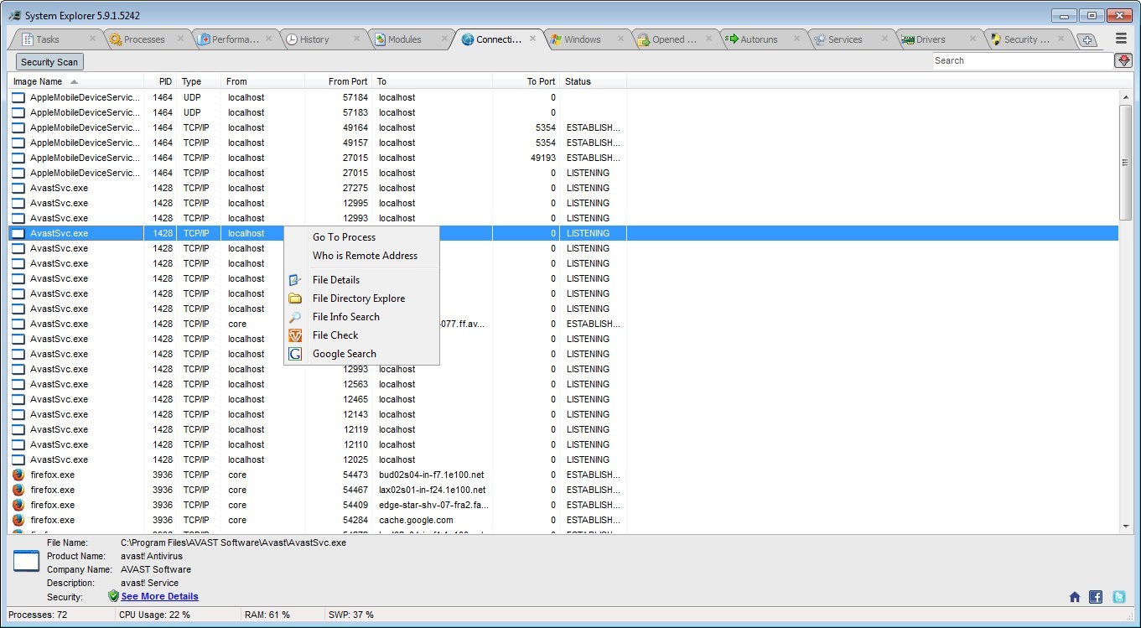Sort by the Type column header
This screenshot has height=628, width=1141.
point(199,81)
